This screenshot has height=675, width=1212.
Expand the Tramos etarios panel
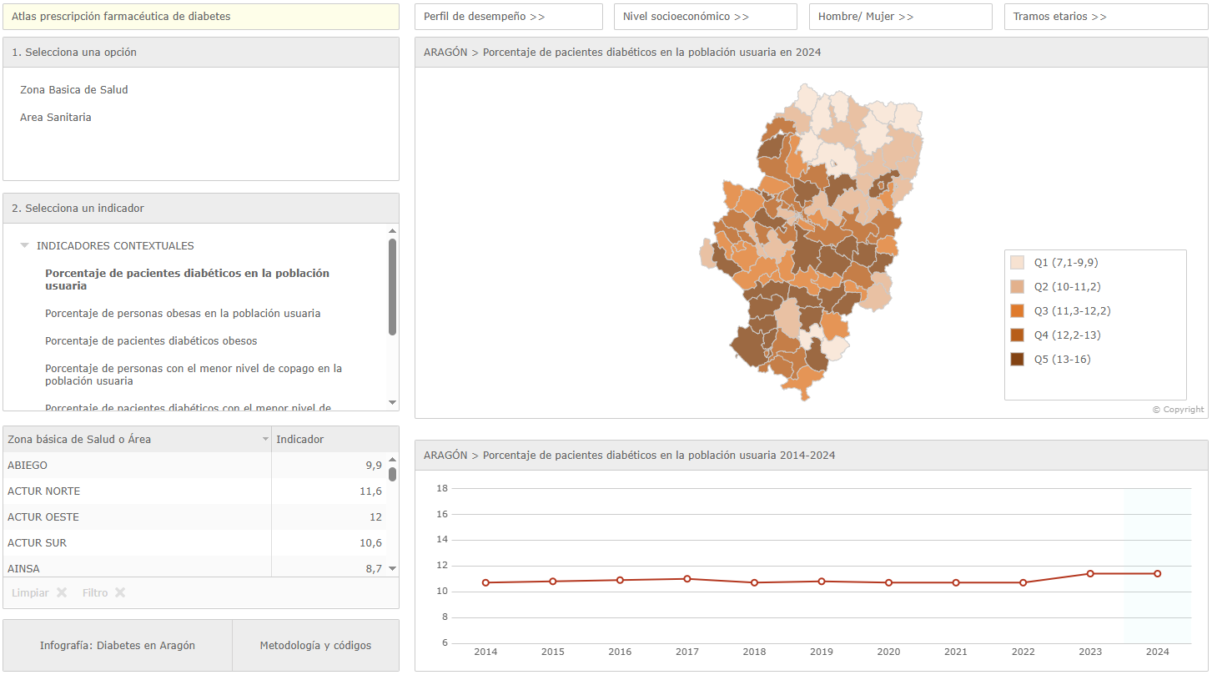click(x=1105, y=17)
